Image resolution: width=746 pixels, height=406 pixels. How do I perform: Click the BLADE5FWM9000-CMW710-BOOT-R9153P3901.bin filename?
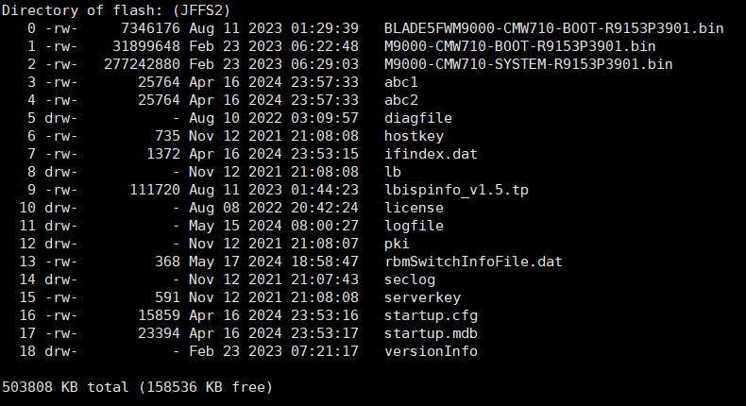[x=553, y=28]
